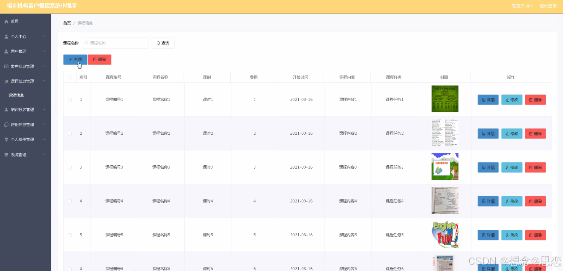Click the 首页 breadcrumb link
Viewport: 563px width, 271px height.
pos(67,23)
